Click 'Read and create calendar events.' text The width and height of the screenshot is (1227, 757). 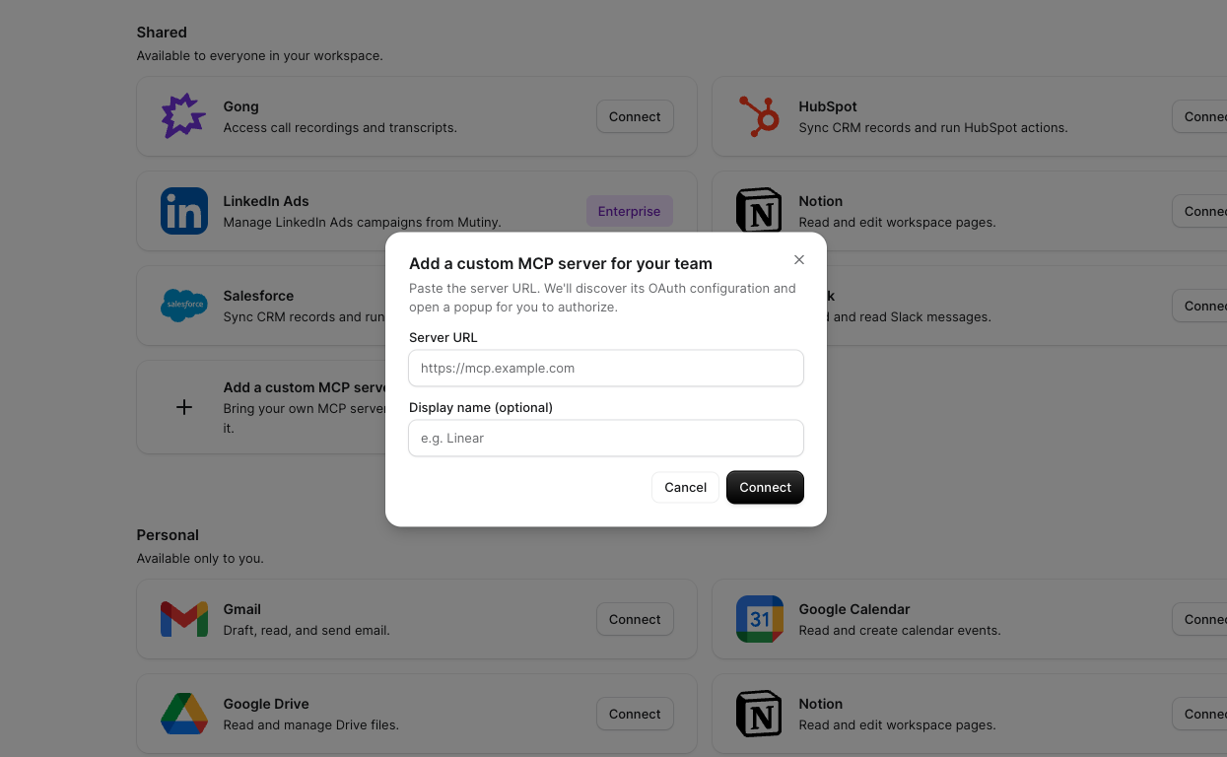pyautogui.click(x=900, y=631)
